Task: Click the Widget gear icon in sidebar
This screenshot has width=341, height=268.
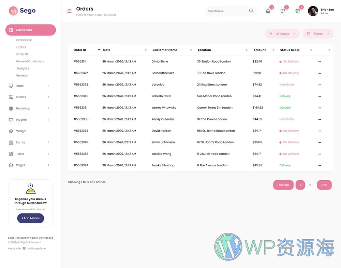Action: click(11, 131)
